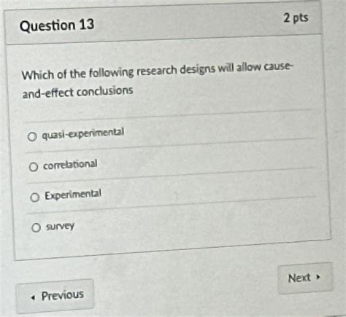
Task: Click the Question 13 heading
Action: [x=57, y=26]
